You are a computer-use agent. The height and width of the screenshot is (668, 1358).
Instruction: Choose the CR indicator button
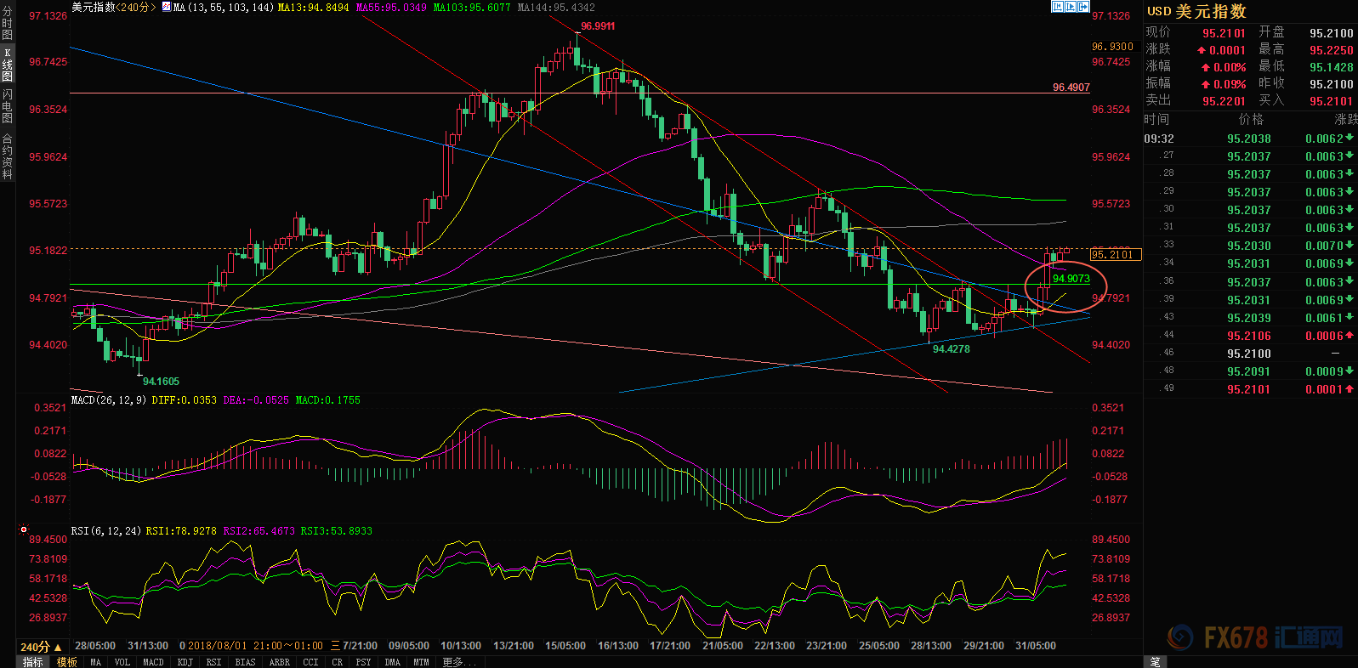tap(338, 662)
